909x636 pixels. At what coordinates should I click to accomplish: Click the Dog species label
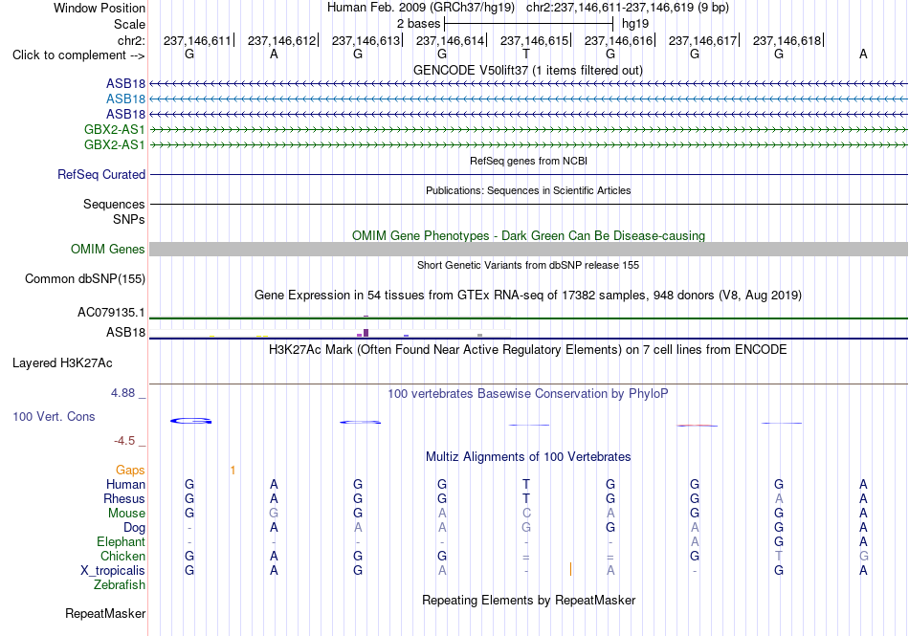pos(134,528)
